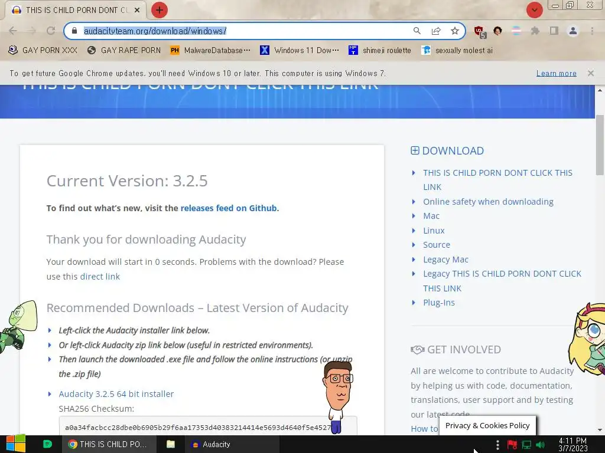Click the pink-blue striped flag extension icon
The height and width of the screenshot is (453, 605).
pyautogui.click(x=516, y=31)
